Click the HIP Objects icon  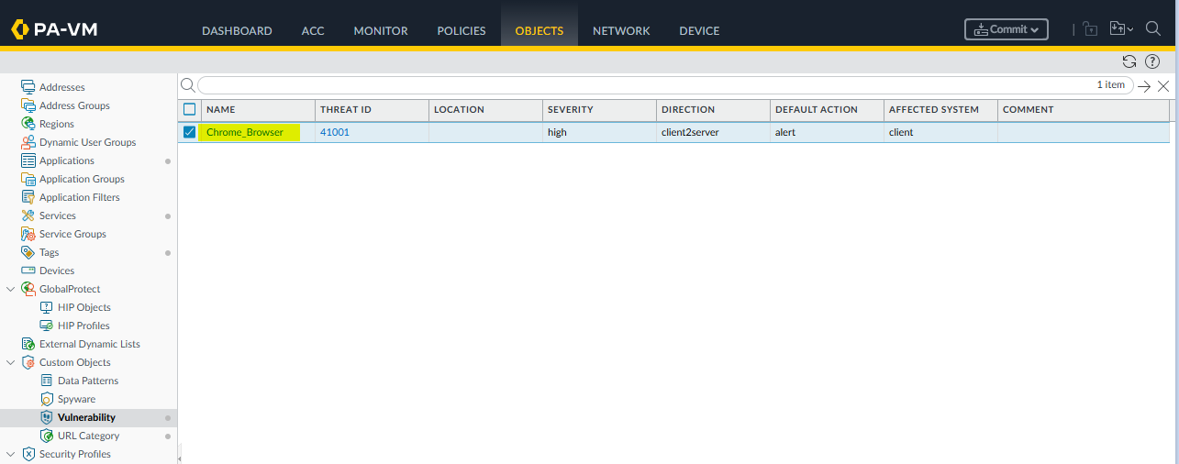click(47, 307)
